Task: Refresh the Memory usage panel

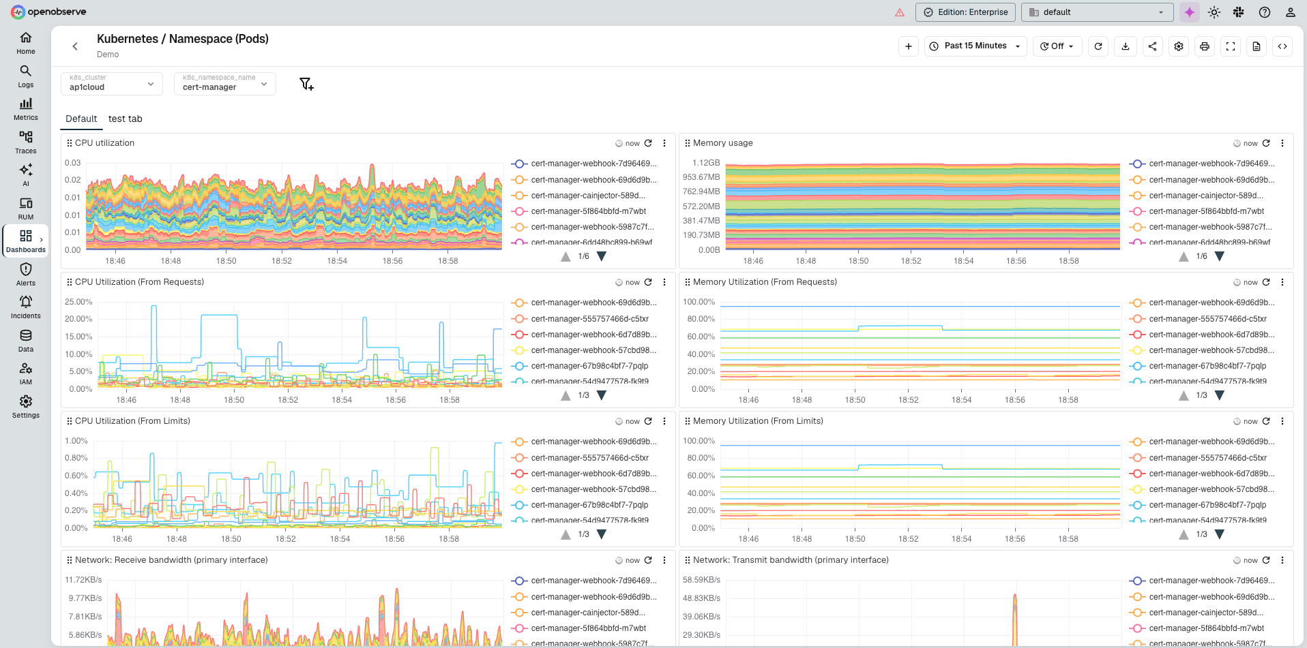Action: 1266,143
